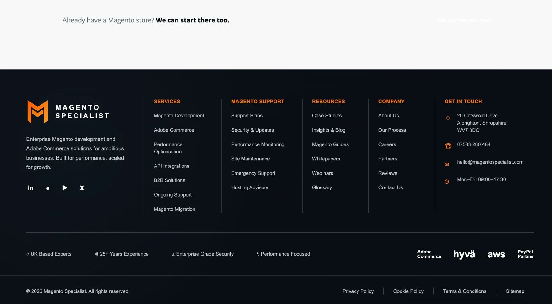Open Partners link
This screenshot has width=552, height=304.
pyautogui.click(x=388, y=159)
